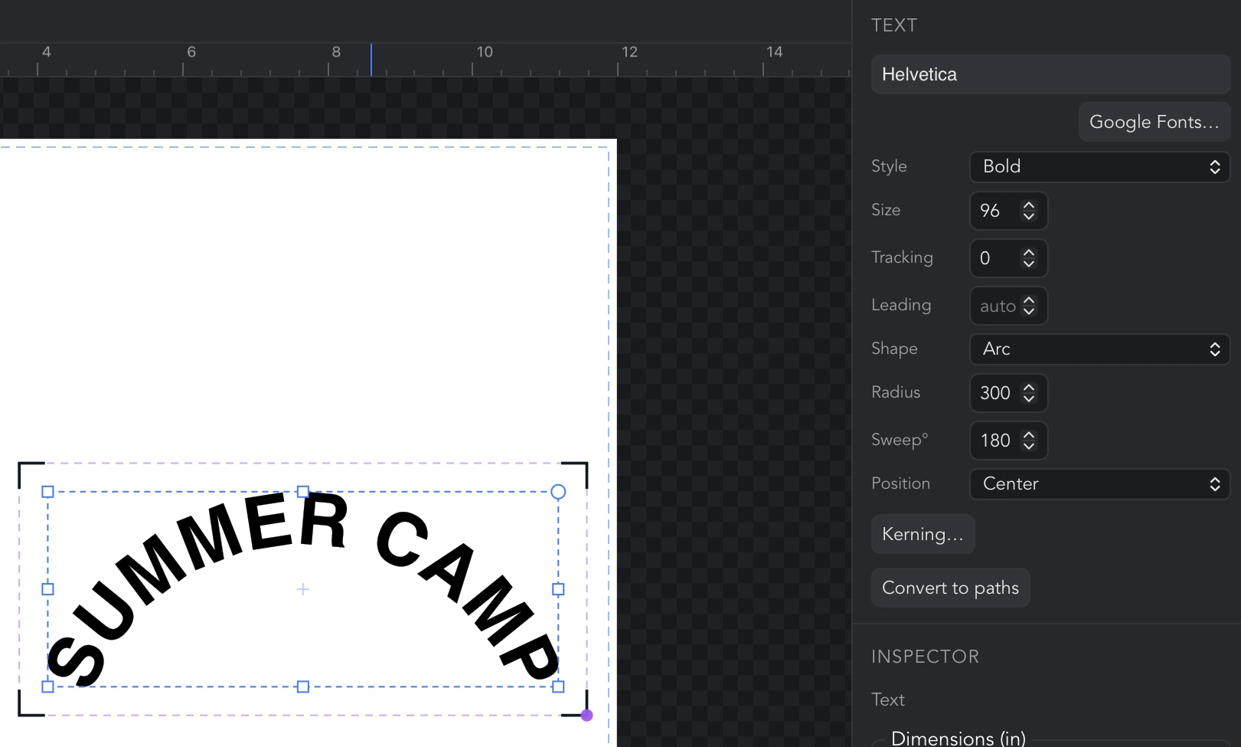
Task: Click ruler mark labeled 12
Action: coord(629,51)
